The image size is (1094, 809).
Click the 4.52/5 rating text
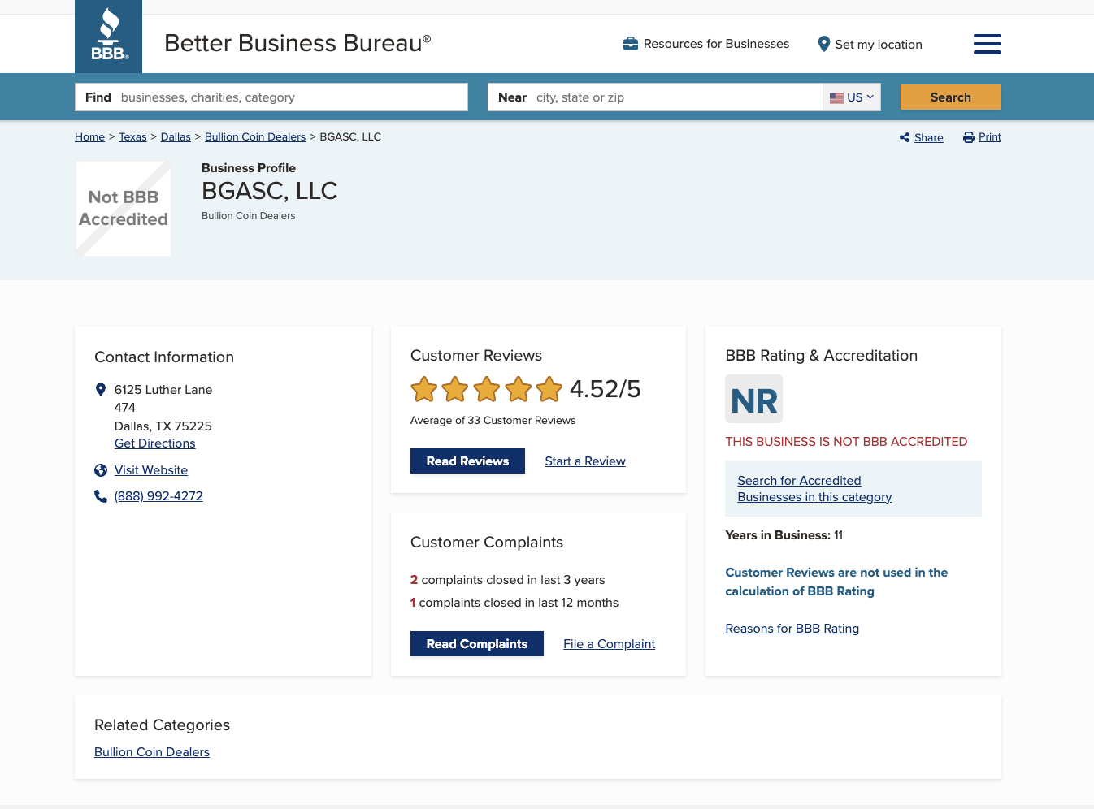click(605, 389)
